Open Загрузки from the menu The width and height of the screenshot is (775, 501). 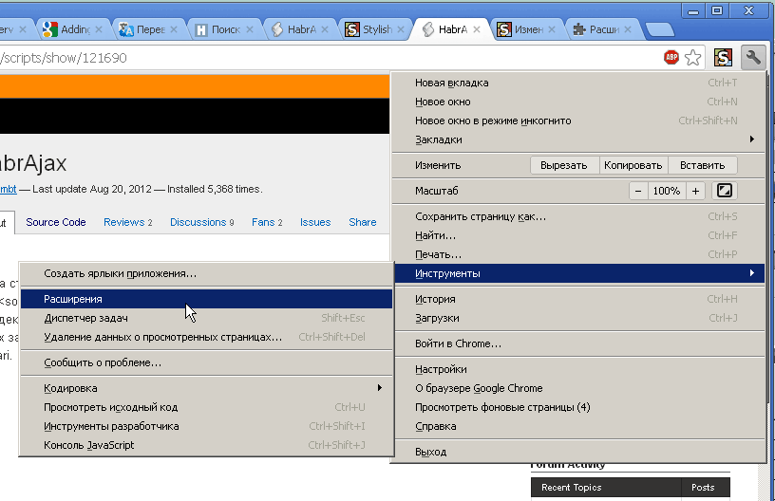[x=578, y=319]
